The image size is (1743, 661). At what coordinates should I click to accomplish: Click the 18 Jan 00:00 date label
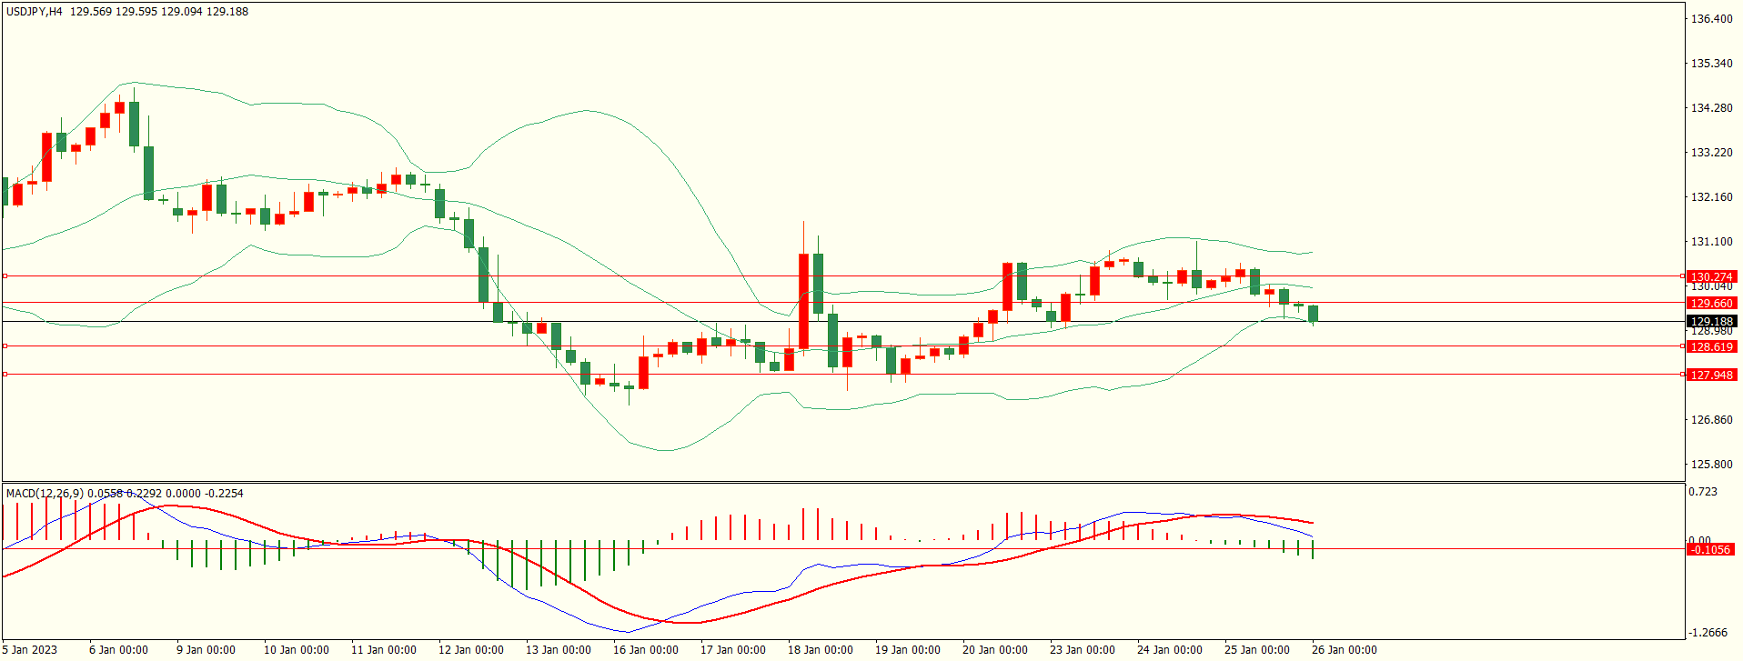(821, 649)
